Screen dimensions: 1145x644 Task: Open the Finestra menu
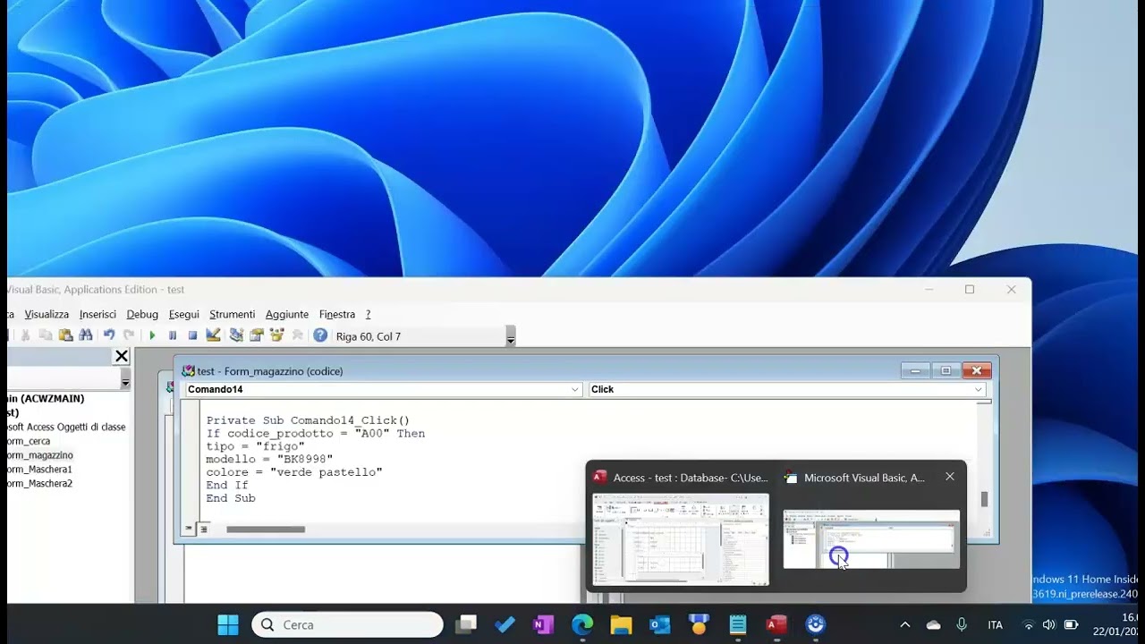tap(337, 314)
